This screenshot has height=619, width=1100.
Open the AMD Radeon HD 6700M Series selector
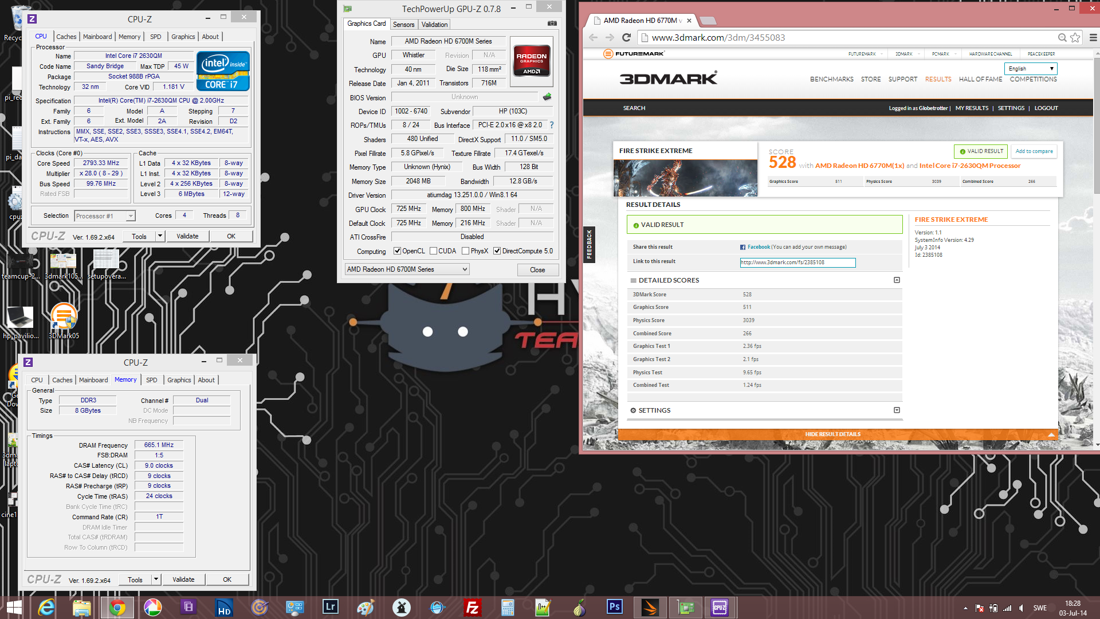pos(407,269)
